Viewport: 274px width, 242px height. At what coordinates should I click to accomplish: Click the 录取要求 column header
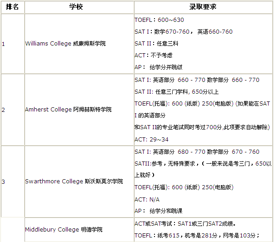click(x=203, y=7)
